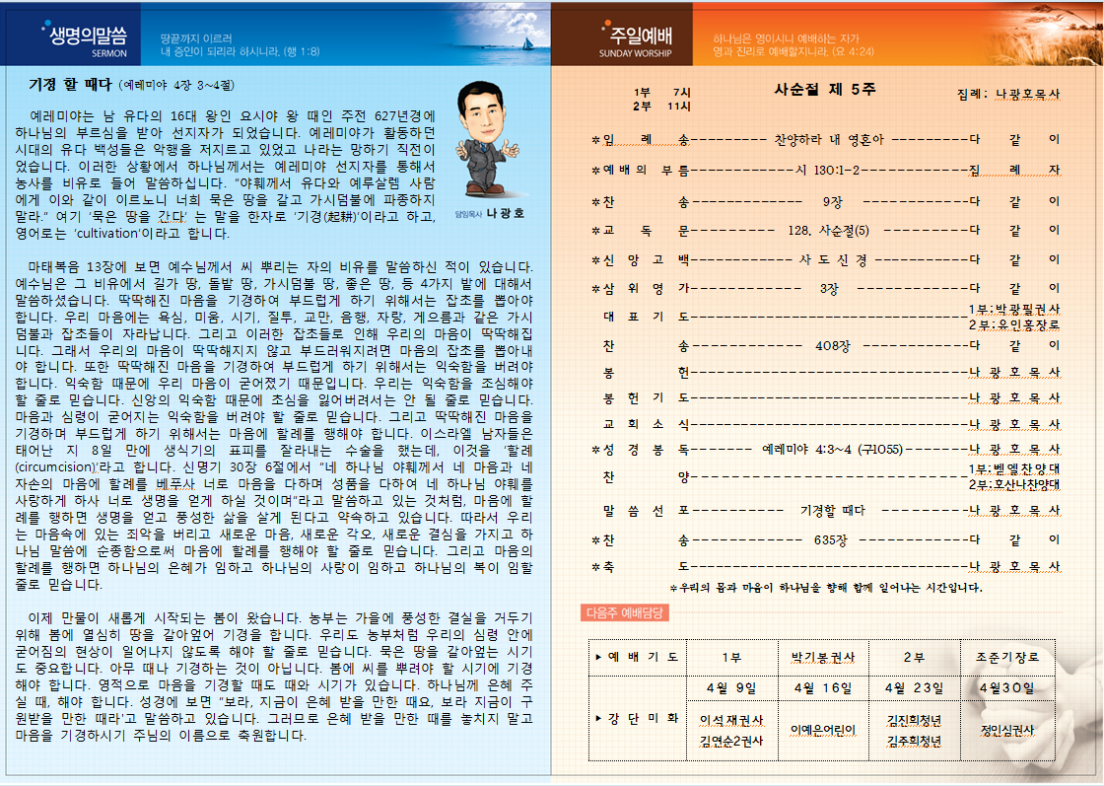Click the '4월 16일' date cell
The image size is (1104, 786).
click(822, 688)
